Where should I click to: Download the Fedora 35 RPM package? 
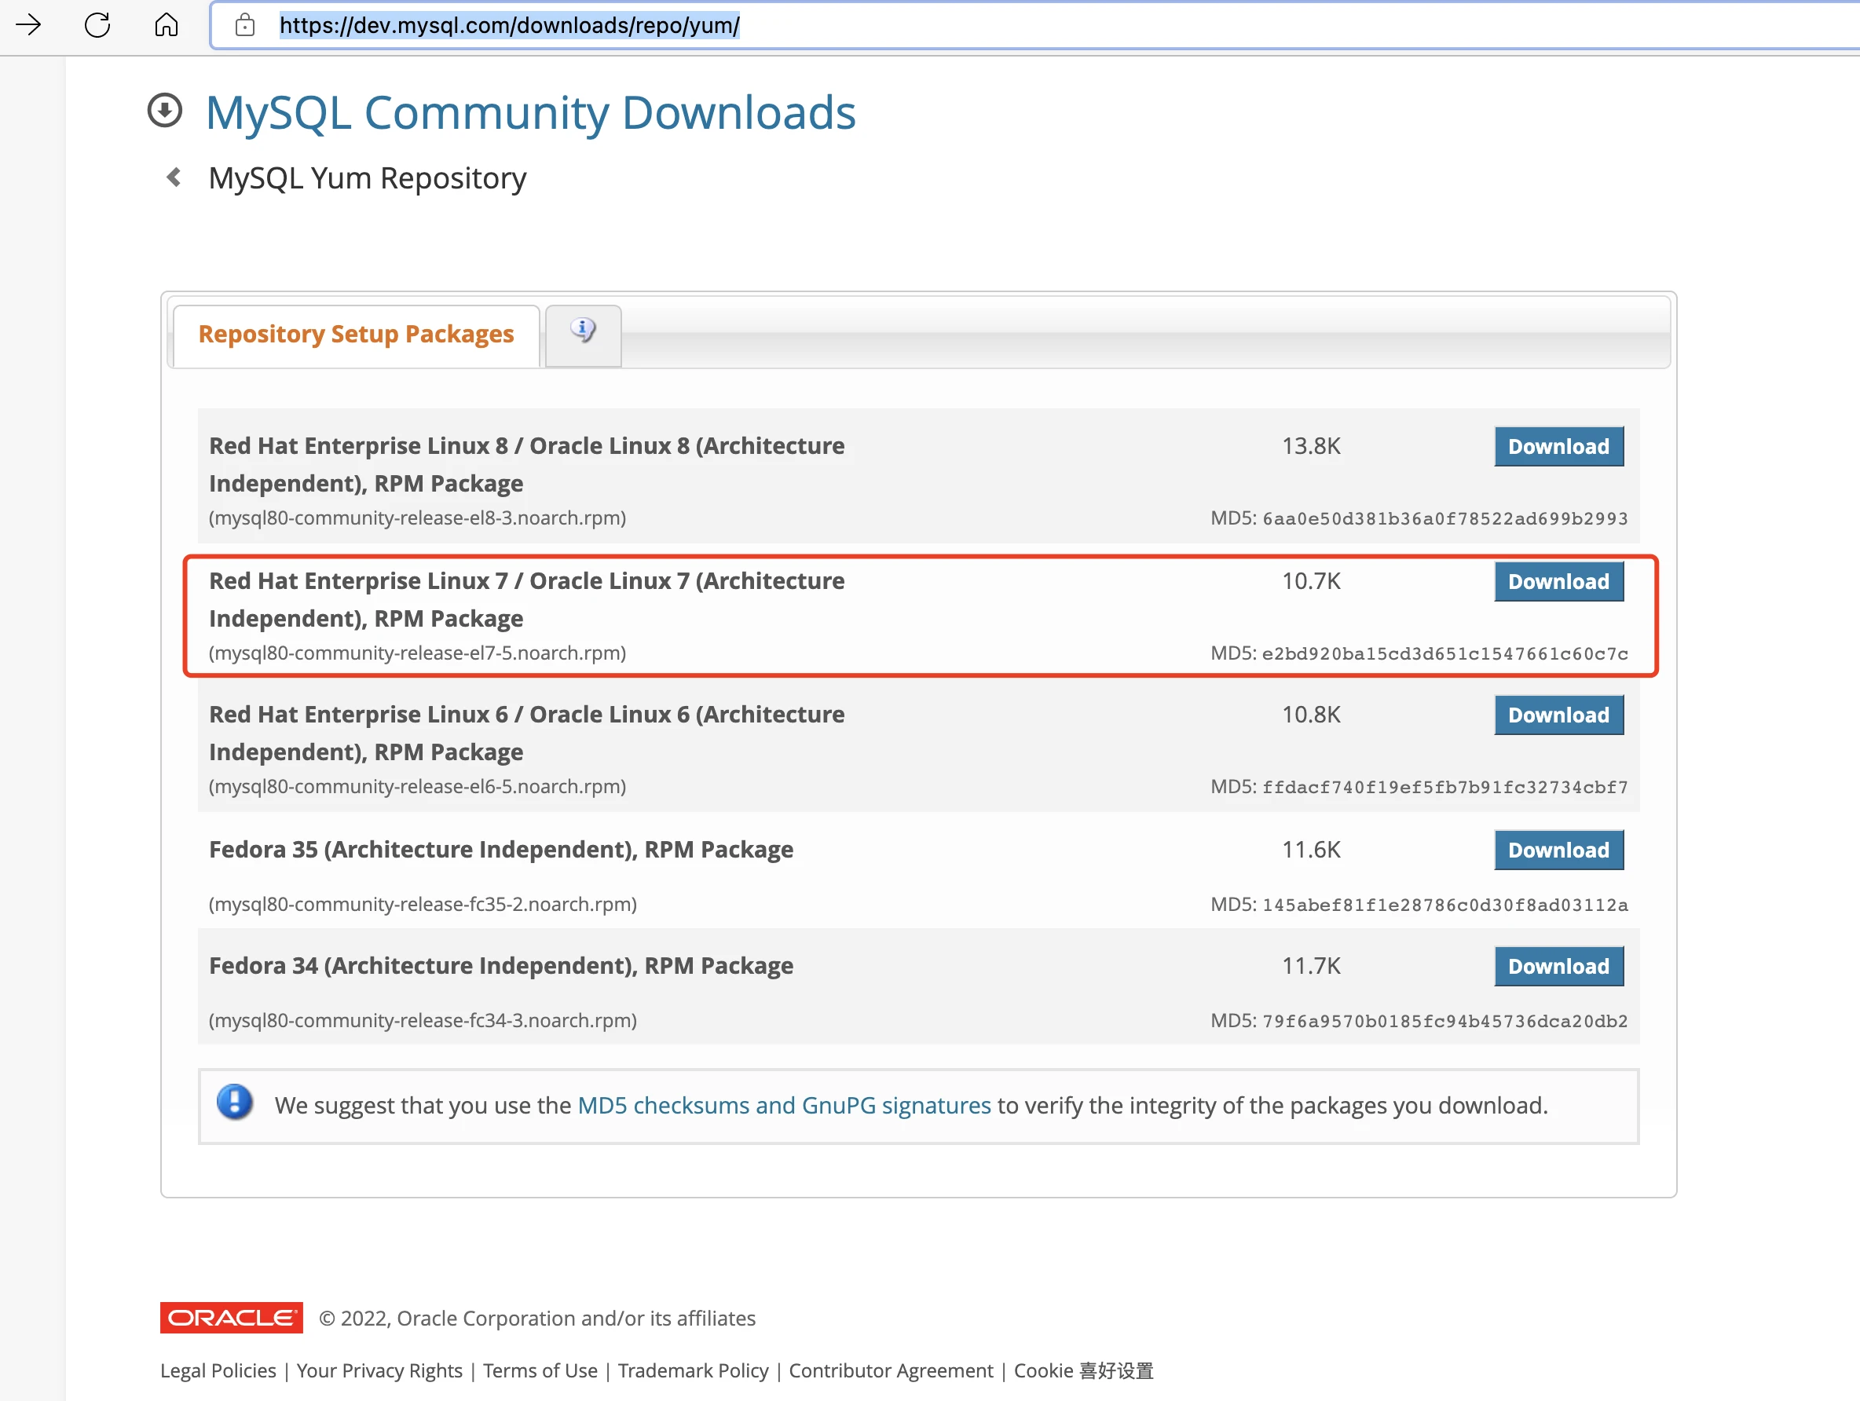pyautogui.click(x=1558, y=850)
